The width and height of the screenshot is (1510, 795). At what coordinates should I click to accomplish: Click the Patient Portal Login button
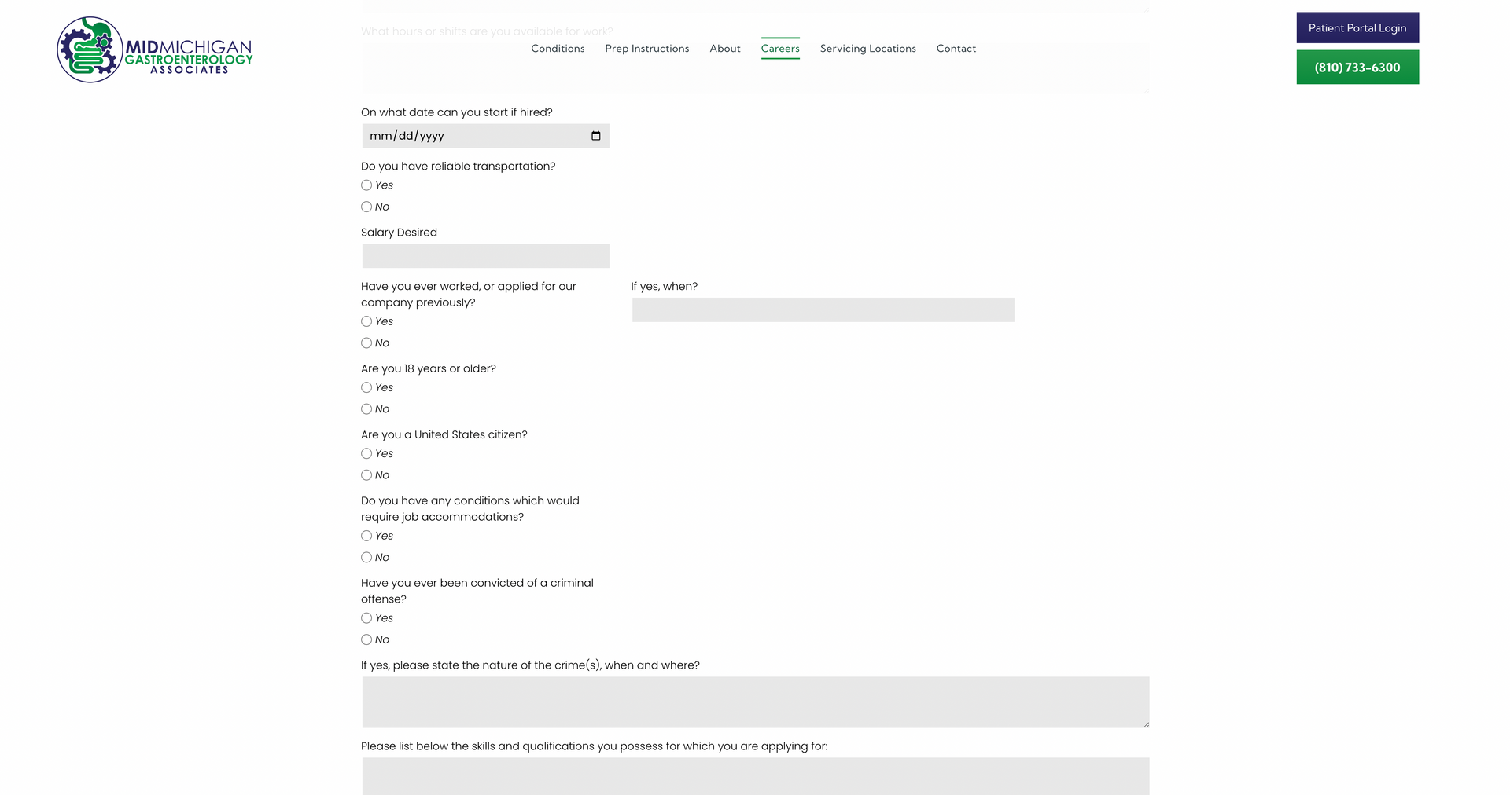tap(1357, 27)
